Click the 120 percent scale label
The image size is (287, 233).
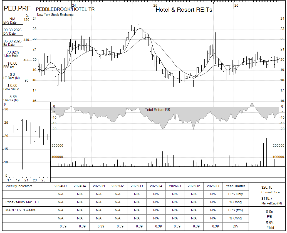point(26,20)
